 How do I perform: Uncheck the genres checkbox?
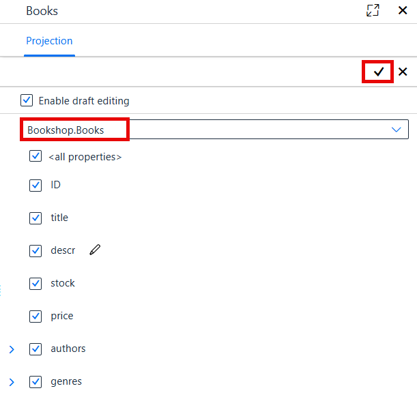coord(35,382)
